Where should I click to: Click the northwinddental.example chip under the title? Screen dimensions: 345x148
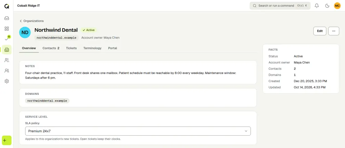pos(57,38)
